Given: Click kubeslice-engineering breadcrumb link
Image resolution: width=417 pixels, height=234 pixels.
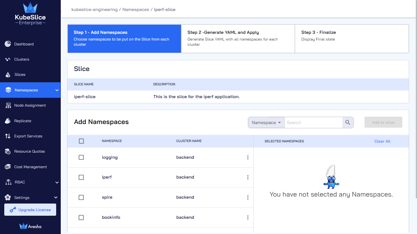Looking at the screenshot, I should [95, 9].
